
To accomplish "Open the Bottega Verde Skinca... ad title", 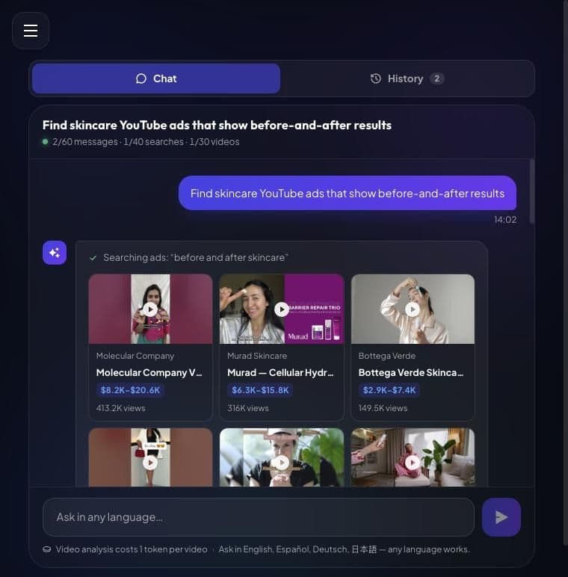I will pos(411,372).
